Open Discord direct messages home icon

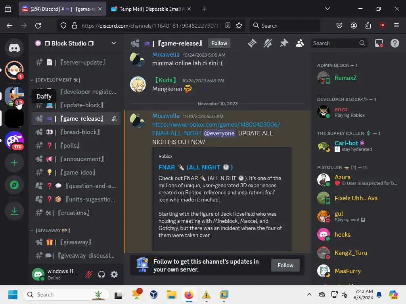coord(14,48)
